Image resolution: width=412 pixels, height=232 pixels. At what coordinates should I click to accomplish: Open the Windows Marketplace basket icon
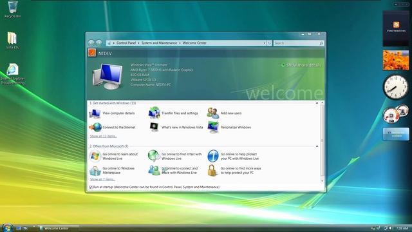click(x=95, y=171)
